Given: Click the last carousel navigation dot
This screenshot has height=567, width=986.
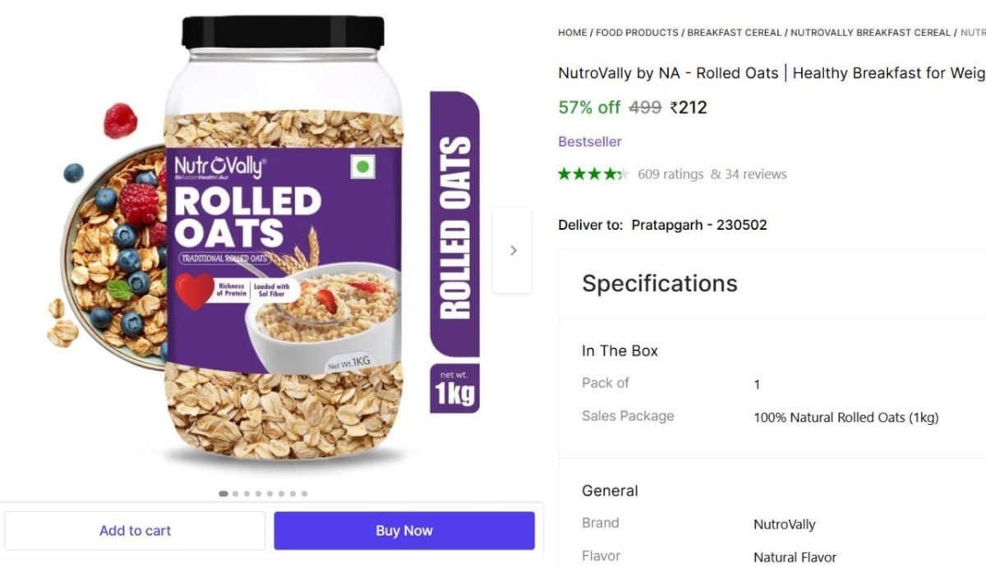Looking at the screenshot, I should (304, 493).
